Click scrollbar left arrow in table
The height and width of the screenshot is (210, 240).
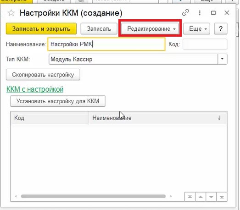point(16,196)
